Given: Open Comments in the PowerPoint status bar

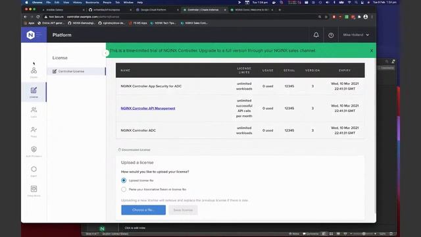Looking at the screenshot, I should (310, 234).
